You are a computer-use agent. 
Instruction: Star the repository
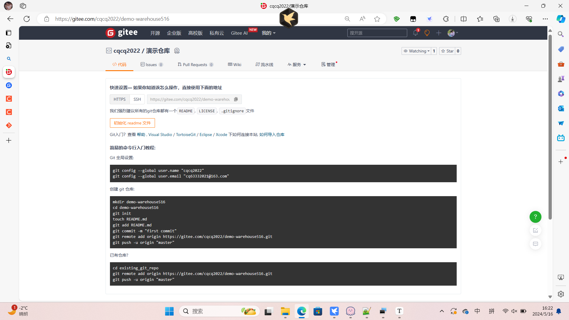tap(447, 51)
